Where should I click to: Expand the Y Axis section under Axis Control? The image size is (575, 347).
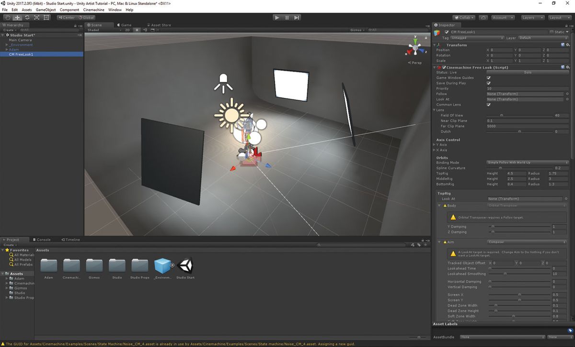point(435,144)
